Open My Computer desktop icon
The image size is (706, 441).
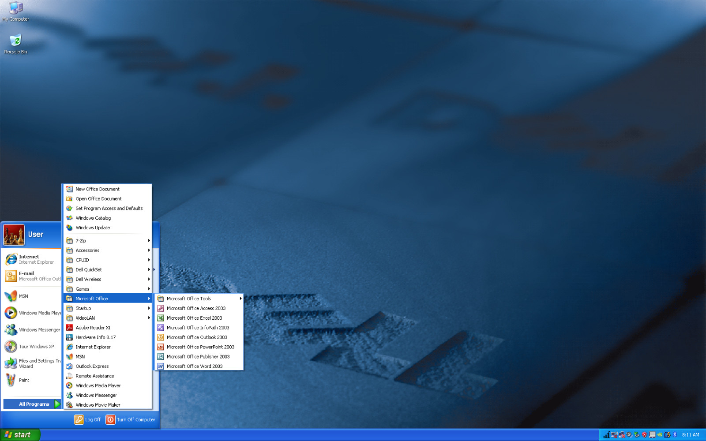point(16,12)
